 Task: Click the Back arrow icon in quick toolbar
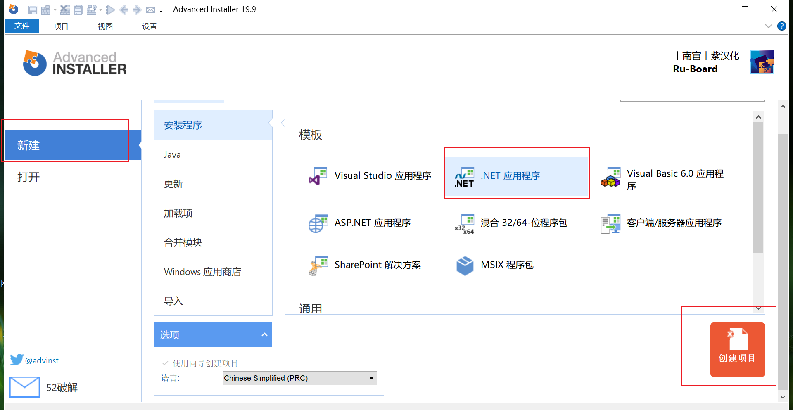[x=124, y=10]
